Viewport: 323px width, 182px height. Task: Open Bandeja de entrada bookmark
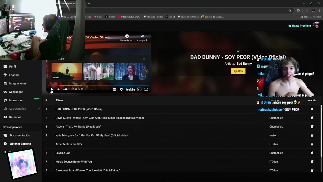[212, 17]
